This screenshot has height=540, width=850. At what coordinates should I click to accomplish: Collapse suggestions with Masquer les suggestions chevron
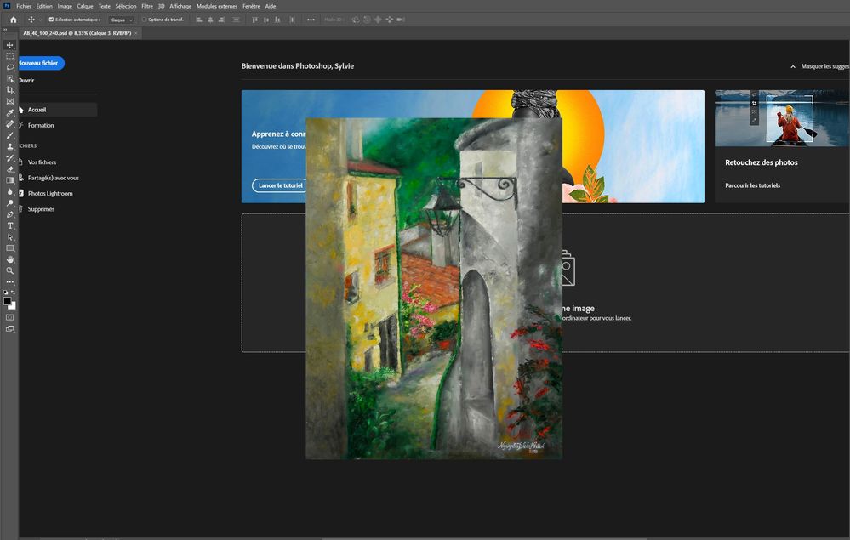click(x=792, y=66)
